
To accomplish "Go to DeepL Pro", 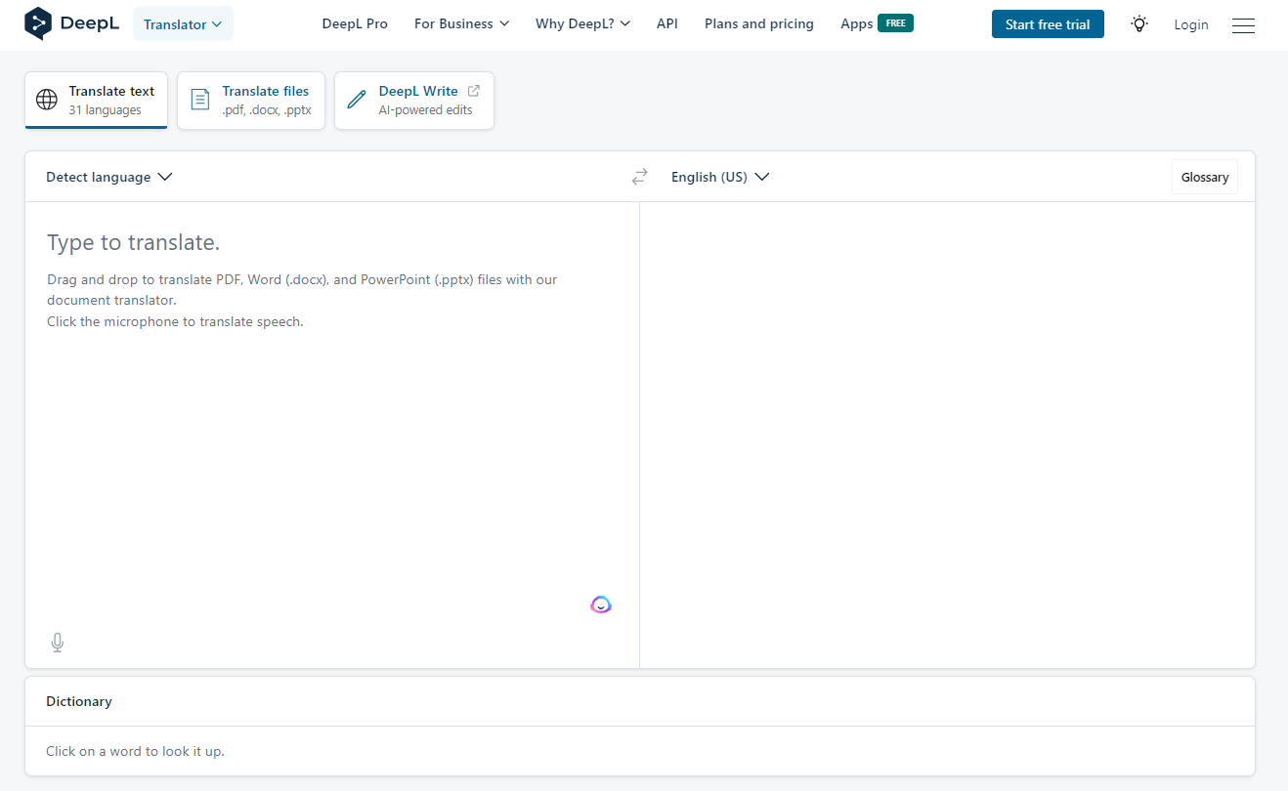I will coord(355,23).
